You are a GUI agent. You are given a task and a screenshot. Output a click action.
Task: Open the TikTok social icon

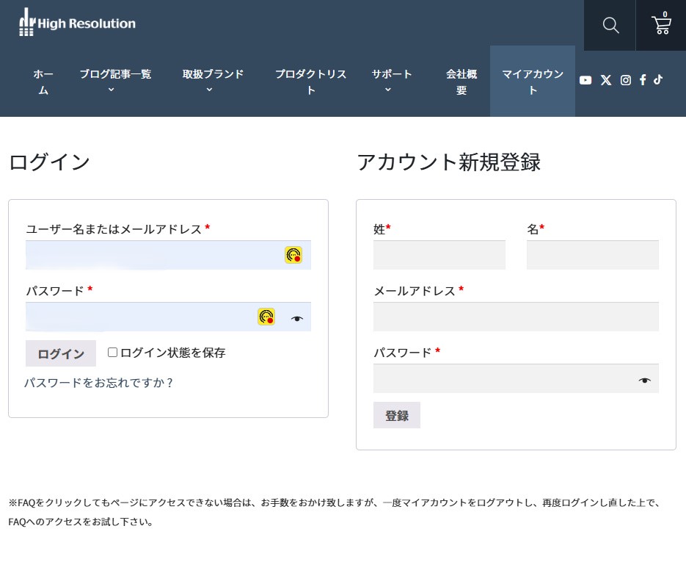(x=658, y=80)
